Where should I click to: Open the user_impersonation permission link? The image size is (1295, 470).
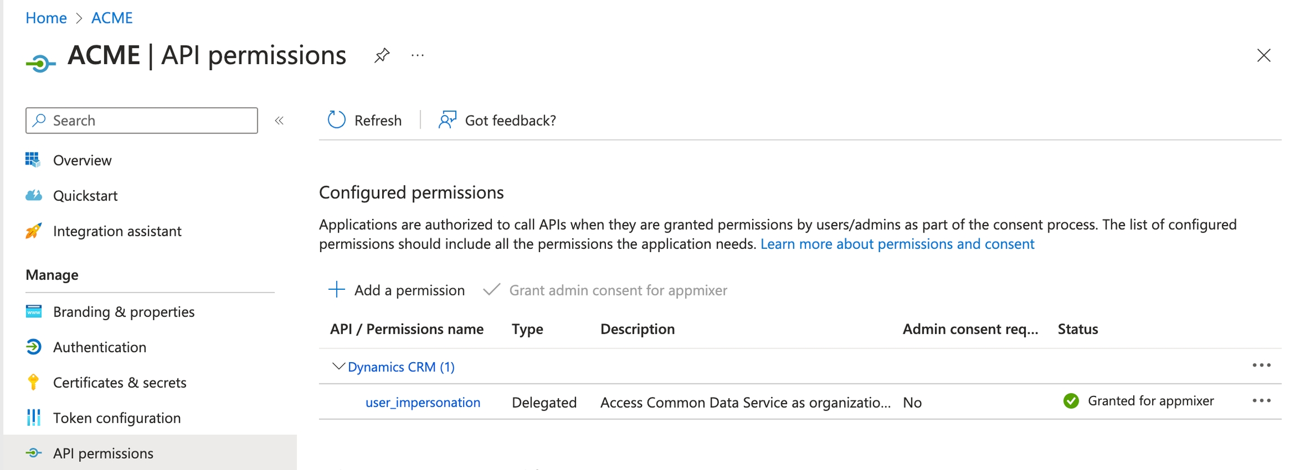(x=423, y=403)
